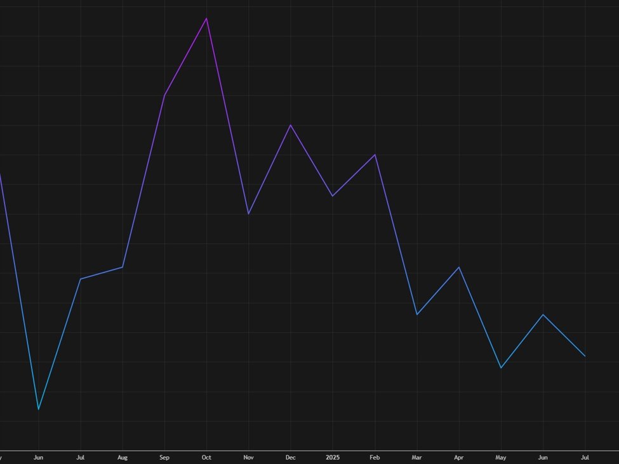619x464 pixels.
Task: Select the November dip on the line
Action: tap(248, 214)
